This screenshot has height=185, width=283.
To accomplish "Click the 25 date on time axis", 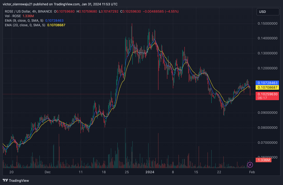I will click(127, 172).
